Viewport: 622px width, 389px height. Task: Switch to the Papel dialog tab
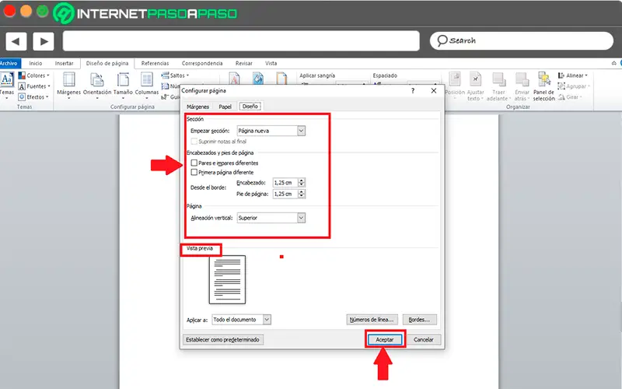click(x=225, y=107)
